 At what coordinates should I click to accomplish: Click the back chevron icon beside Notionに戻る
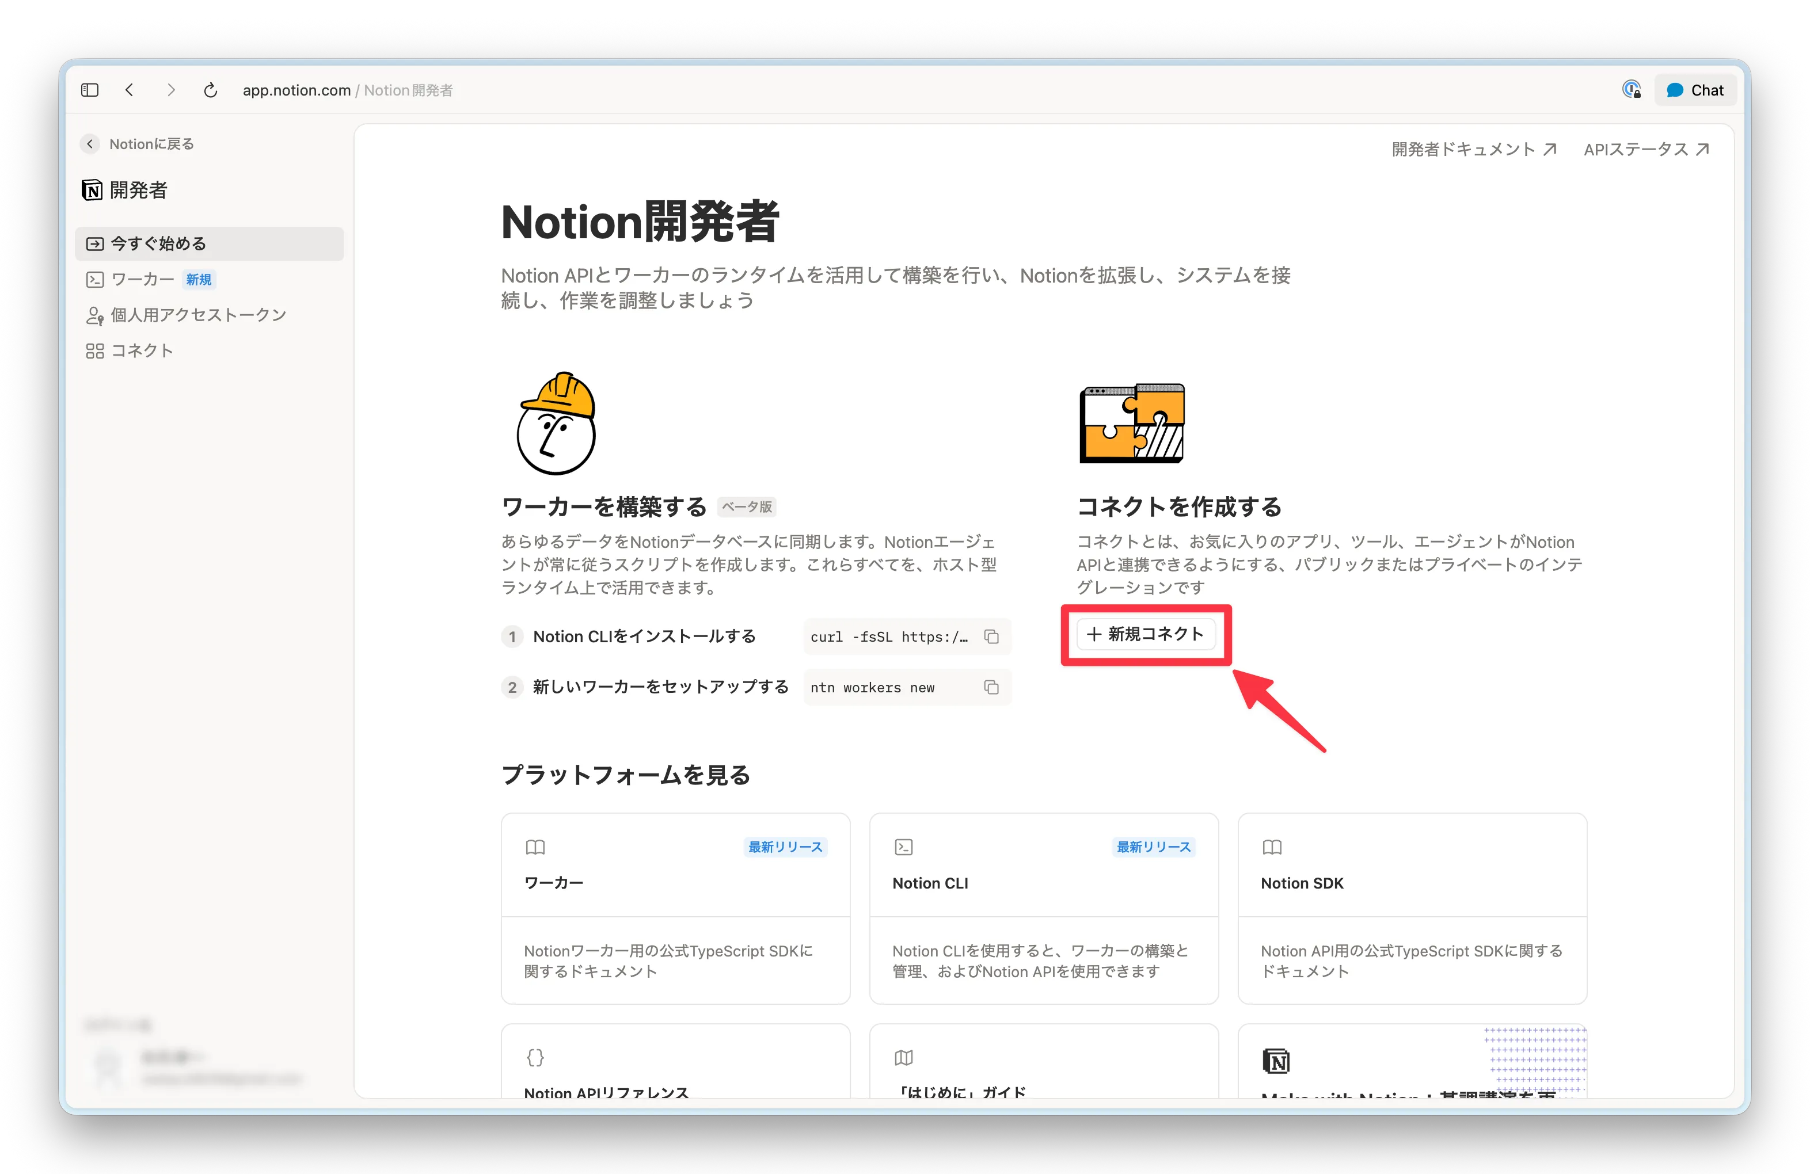(90, 144)
